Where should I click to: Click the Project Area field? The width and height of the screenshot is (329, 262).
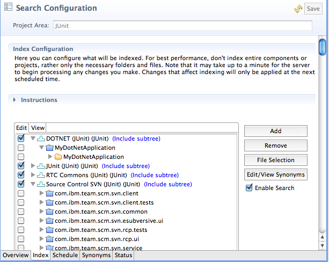click(182, 26)
